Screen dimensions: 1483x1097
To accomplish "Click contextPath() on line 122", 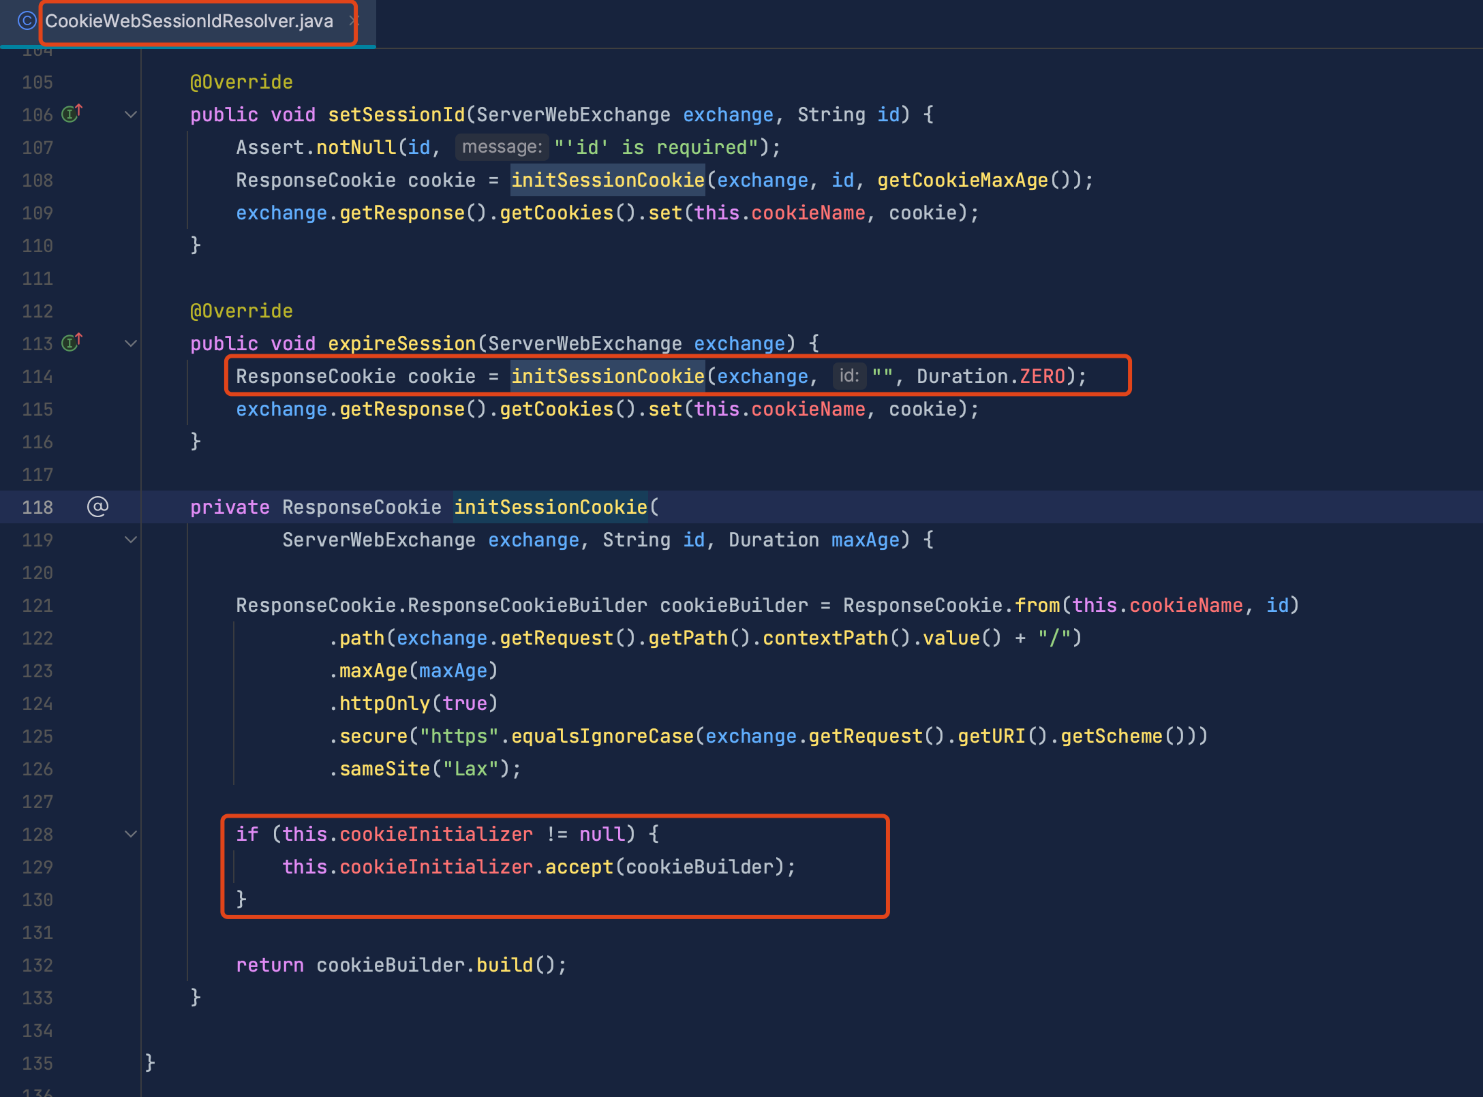I will 836,638.
